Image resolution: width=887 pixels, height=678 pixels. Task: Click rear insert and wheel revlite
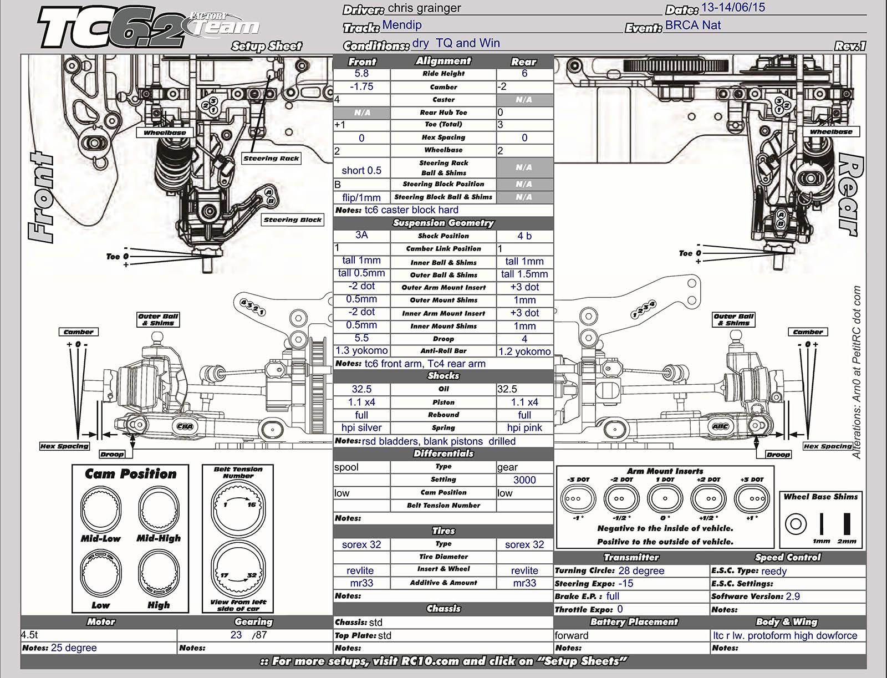[x=524, y=570]
